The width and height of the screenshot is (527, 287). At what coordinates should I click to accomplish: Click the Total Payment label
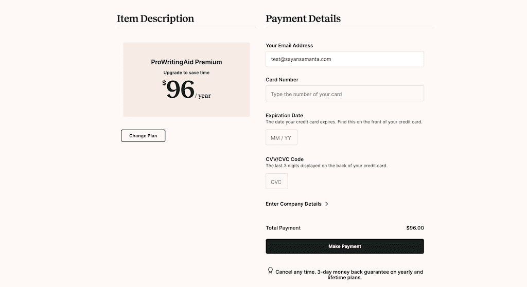(283, 228)
